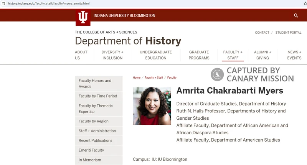Select Faculty Honors and Awards sidebar item
307x165 pixels.
[99, 84]
